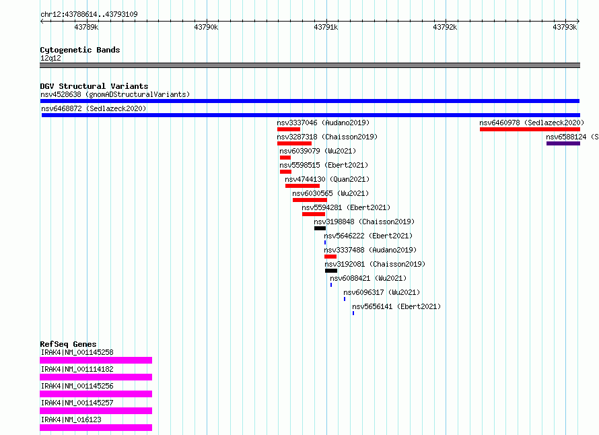This screenshot has width=599, height=435.
Task: Click the nsv3198848 (Chaisson2019) label text
Action: (x=364, y=222)
